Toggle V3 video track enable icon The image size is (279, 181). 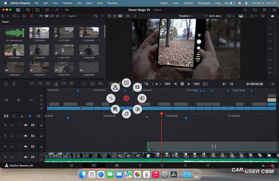33,136
